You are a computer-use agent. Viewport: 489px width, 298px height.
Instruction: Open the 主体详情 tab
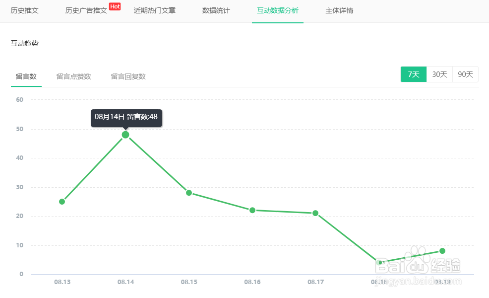point(339,10)
